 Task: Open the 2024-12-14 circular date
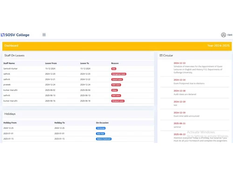tap(179, 80)
